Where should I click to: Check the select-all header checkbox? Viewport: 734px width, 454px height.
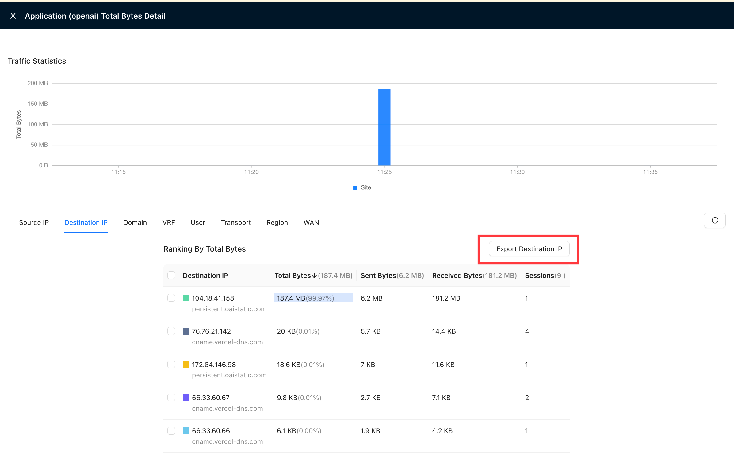(171, 275)
